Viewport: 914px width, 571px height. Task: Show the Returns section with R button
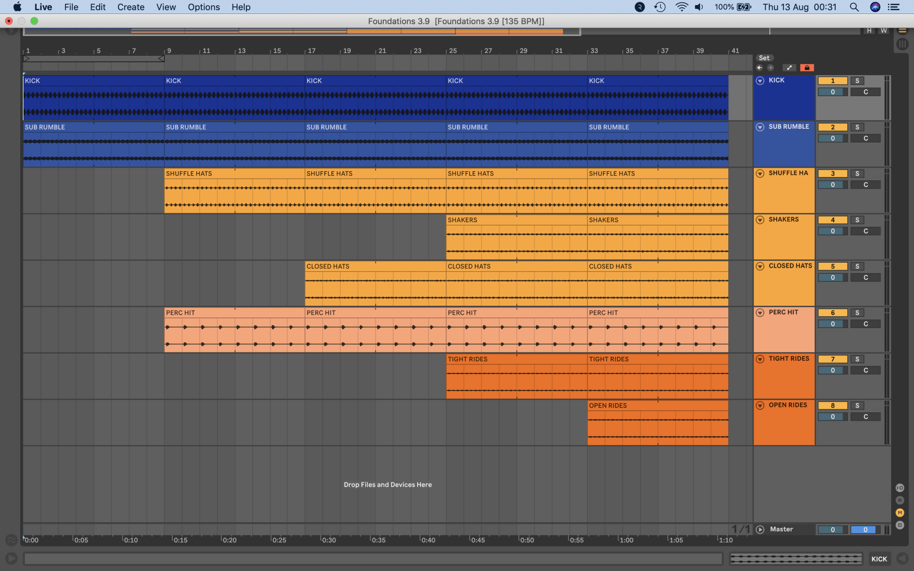(x=900, y=500)
